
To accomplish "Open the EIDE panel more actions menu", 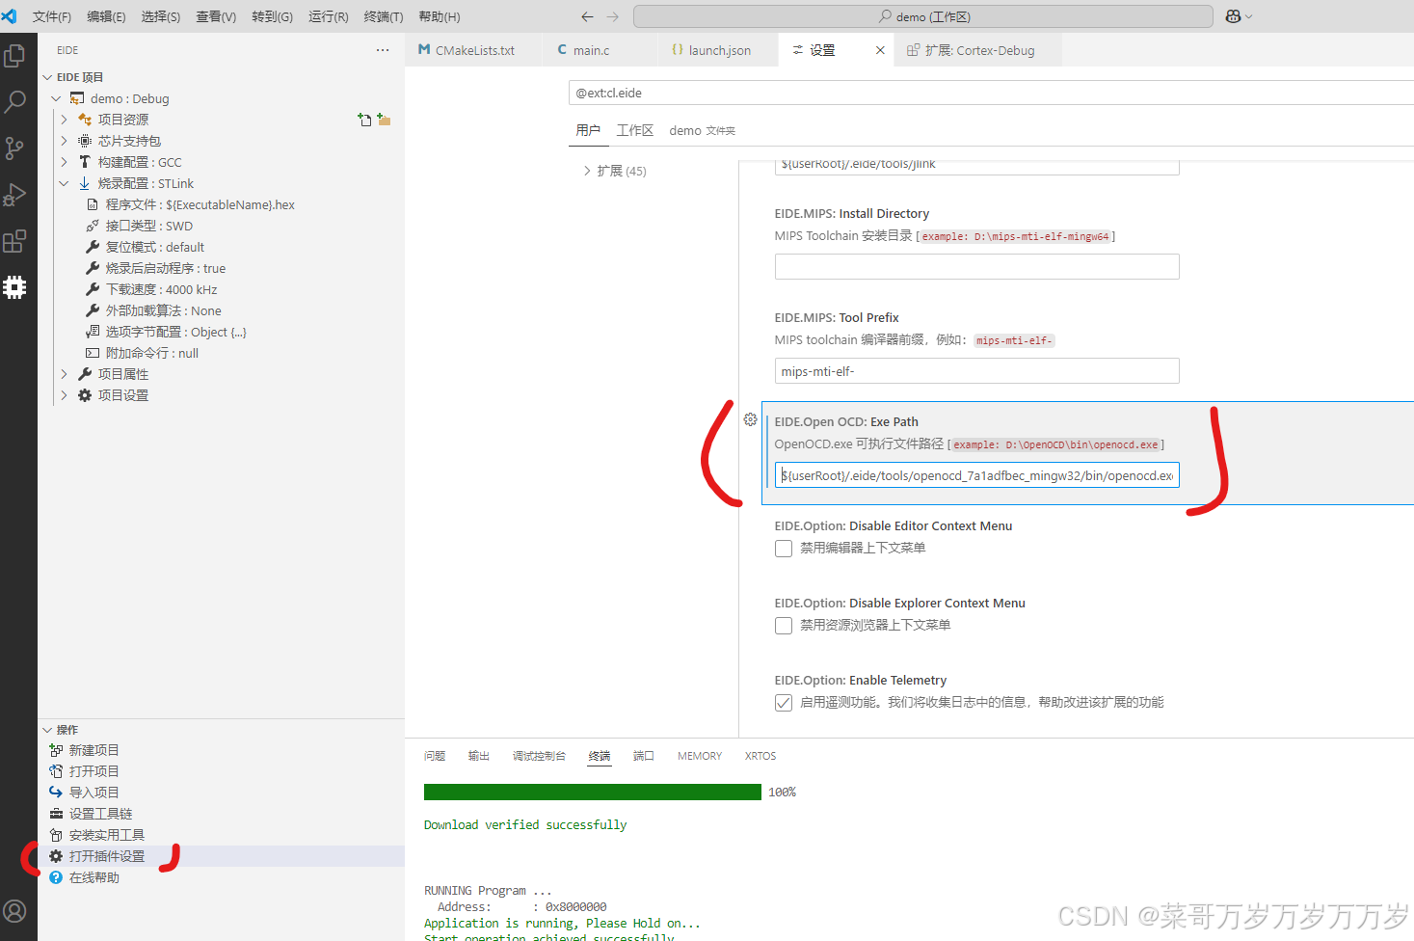I will click(383, 50).
